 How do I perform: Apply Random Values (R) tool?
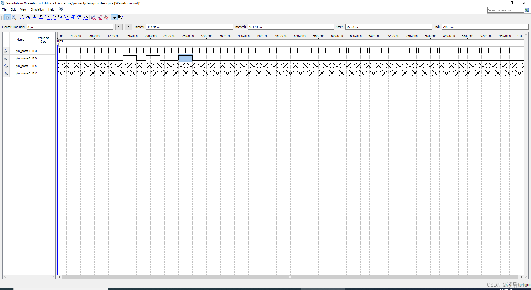(x=86, y=17)
